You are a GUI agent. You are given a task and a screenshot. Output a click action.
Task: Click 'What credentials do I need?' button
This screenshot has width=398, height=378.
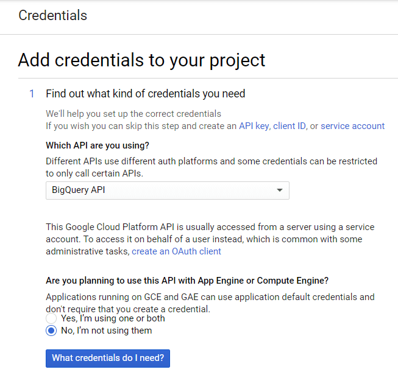[x=108, y=358]
